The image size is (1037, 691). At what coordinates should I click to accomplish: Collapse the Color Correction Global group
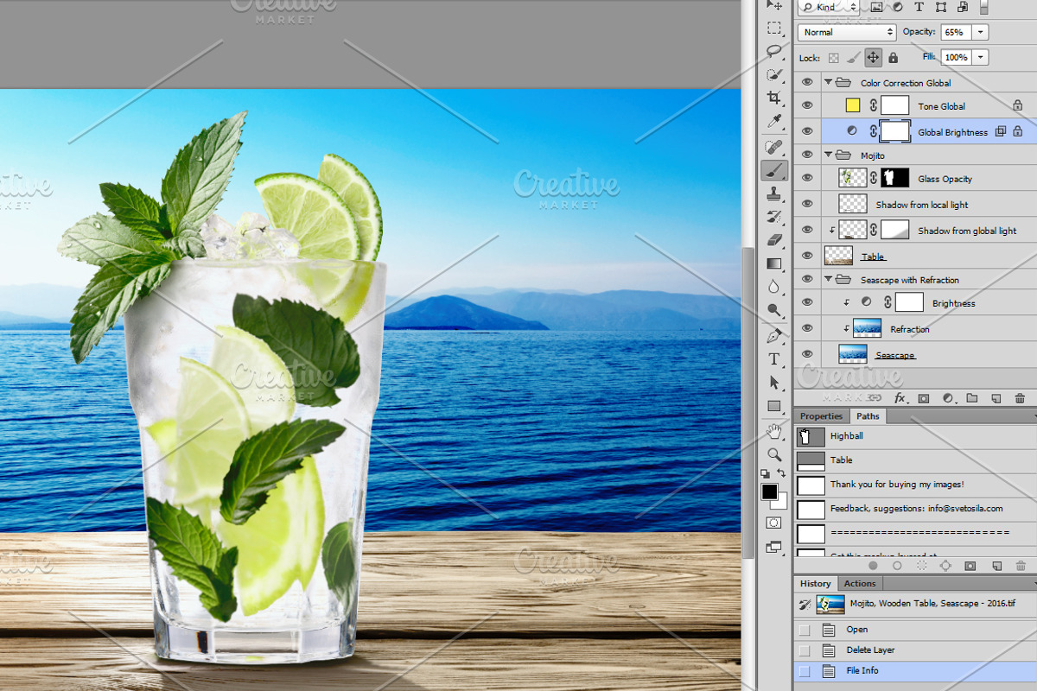(x=828, y=83)
